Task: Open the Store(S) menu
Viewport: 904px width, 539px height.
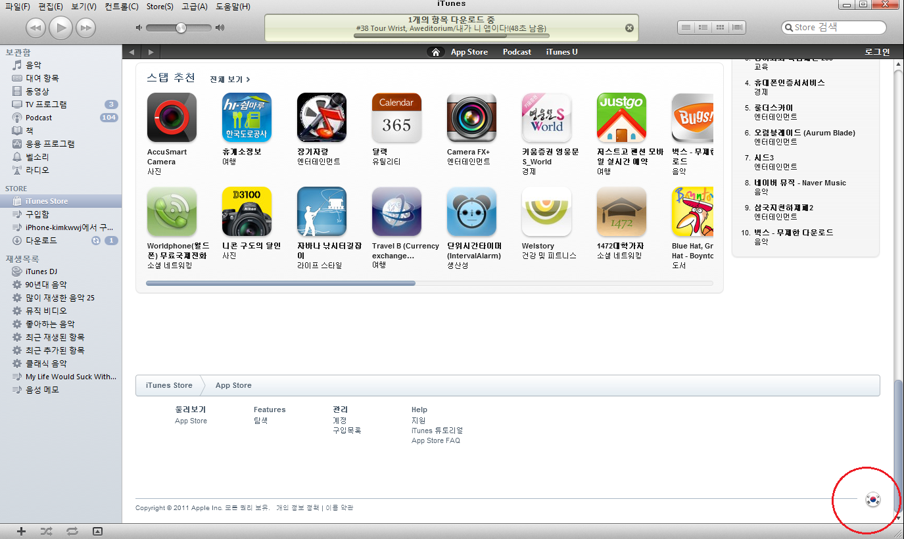Action: point(160,7)
